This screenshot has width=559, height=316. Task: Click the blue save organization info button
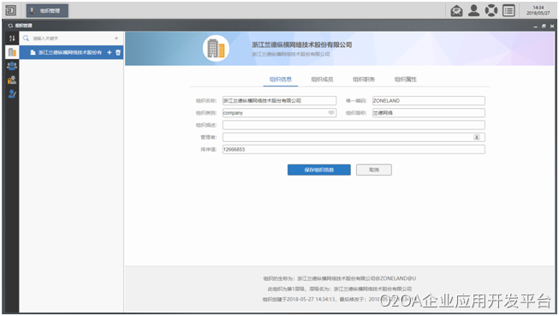(319, 170)
